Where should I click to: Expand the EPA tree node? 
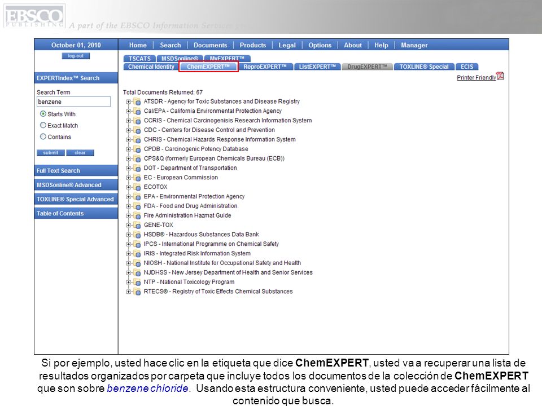click(129, 196)
